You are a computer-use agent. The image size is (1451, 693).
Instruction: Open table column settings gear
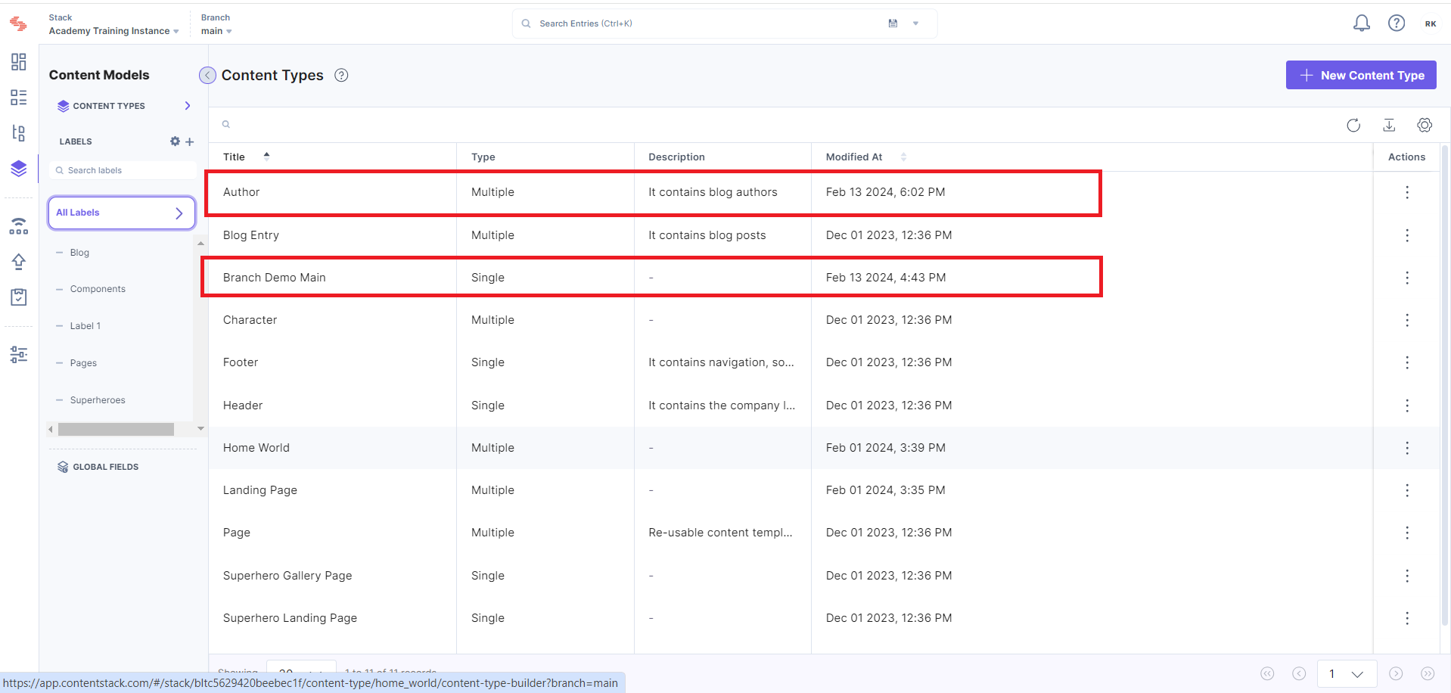point(1425,125)
